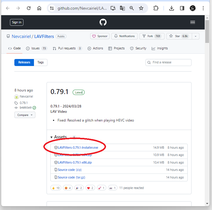The image size is (212, 210).
Task: Star the repository
Action: click(x=179, y=36)
